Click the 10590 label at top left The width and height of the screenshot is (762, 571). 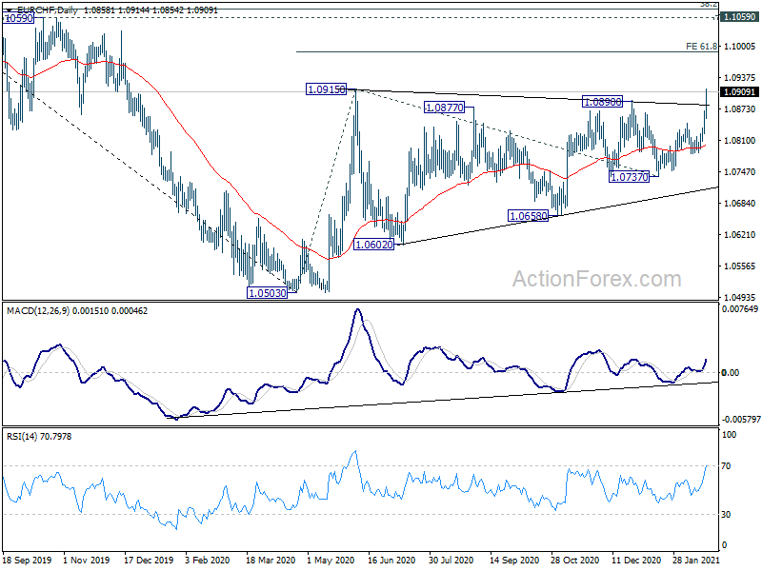[x=18, y=18]
